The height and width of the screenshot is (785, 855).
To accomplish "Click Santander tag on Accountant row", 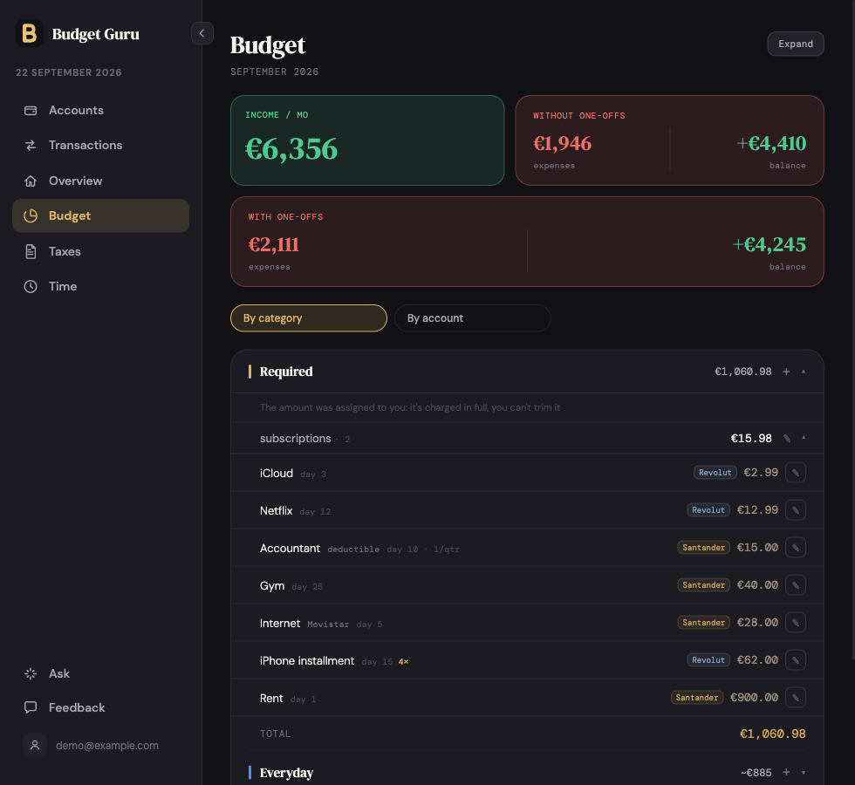I will click(x=703, y=548).
